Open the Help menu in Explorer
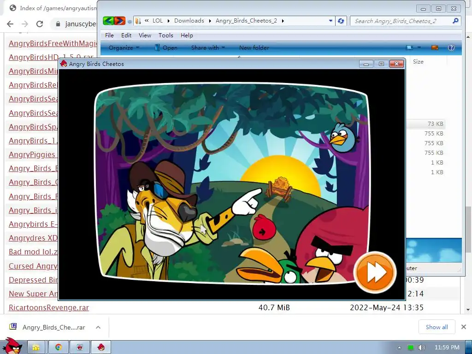The image size is (472, 354). [187, 35]
